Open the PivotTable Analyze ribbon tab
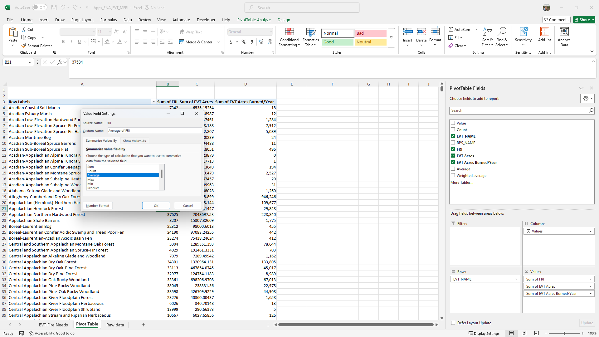This screenshot has height=337, width=599. pos(254,20)
